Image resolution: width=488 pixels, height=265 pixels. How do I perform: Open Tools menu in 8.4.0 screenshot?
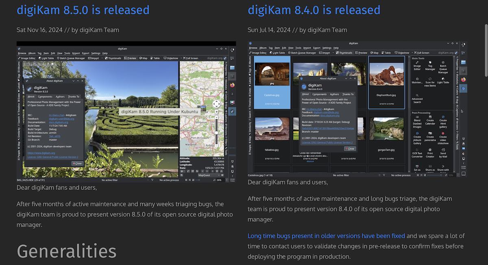click(298, 48)
